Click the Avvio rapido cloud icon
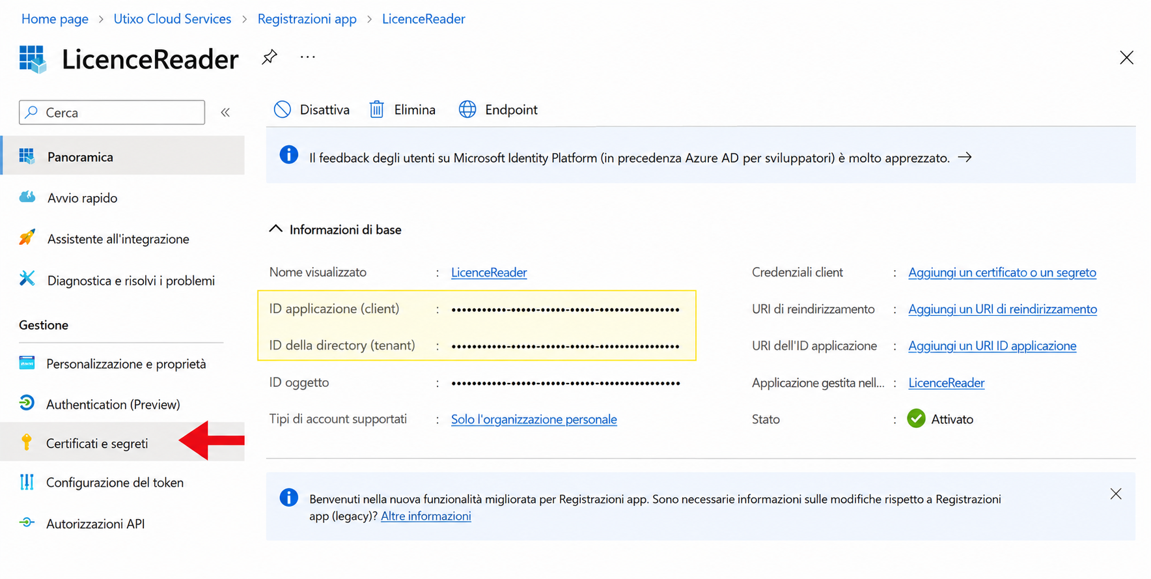 (x=27, y=197)
